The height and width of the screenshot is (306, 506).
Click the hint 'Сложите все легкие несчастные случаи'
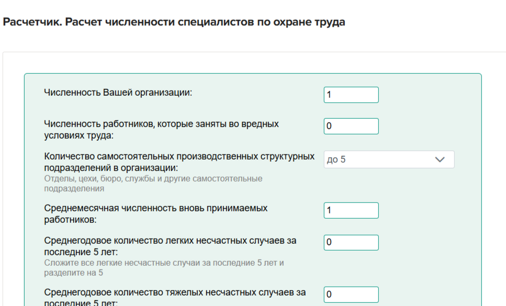[x=164, y=263]
